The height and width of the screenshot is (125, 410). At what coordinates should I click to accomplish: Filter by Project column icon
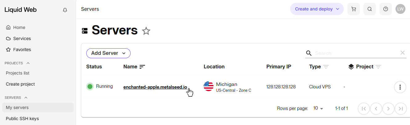(379, 67)
